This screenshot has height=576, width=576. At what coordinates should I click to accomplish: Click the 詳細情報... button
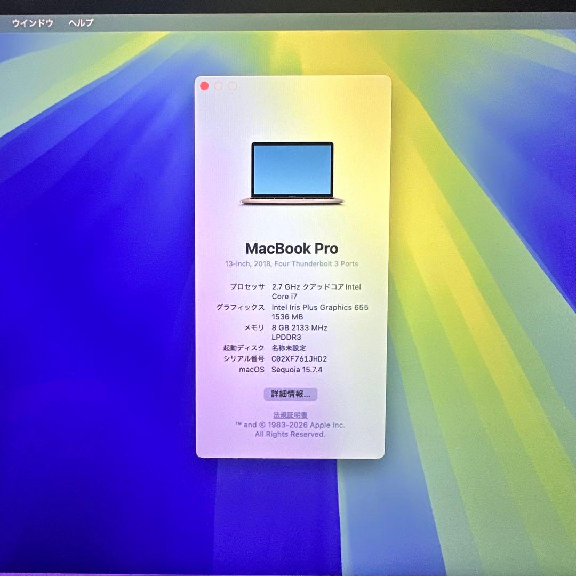click(291, 394)
